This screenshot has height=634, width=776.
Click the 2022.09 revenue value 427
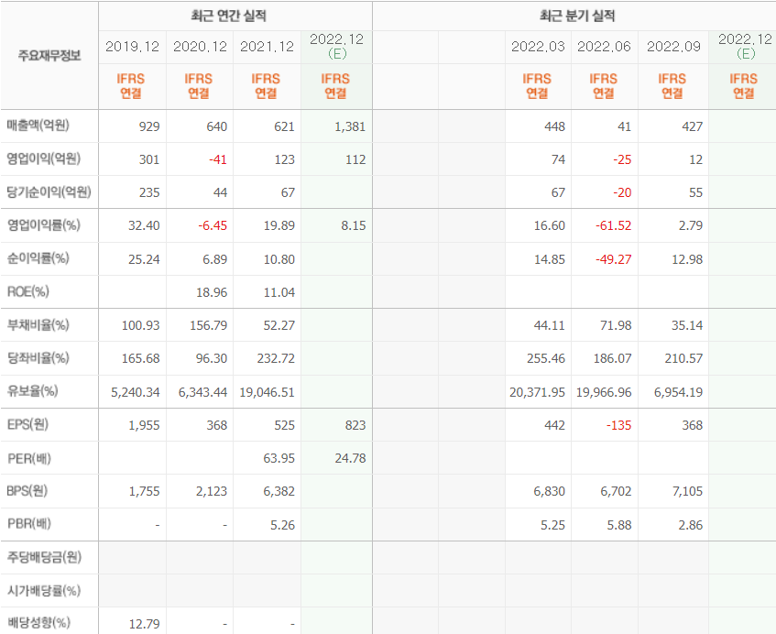(x=692, y=126)
